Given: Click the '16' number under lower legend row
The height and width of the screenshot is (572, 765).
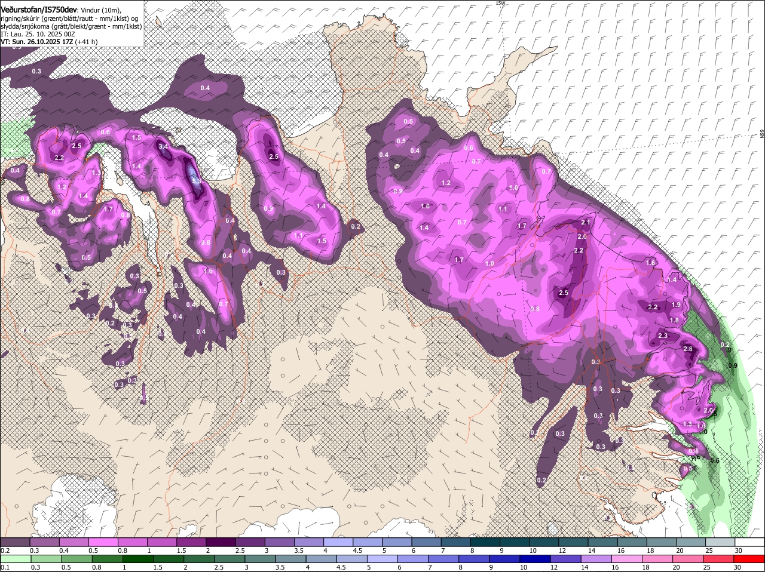Looking at the screenshot, I should (615, 568).
